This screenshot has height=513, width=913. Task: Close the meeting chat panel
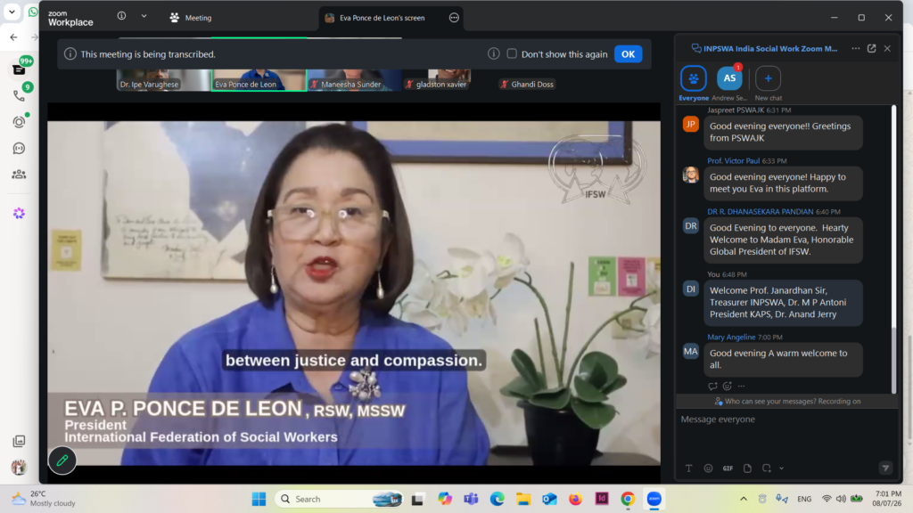887,48
